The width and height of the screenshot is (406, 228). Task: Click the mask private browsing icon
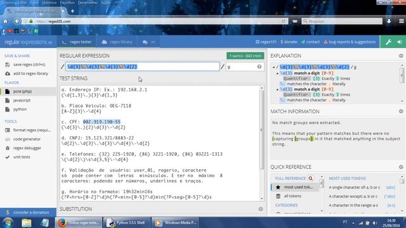(294, 21)
